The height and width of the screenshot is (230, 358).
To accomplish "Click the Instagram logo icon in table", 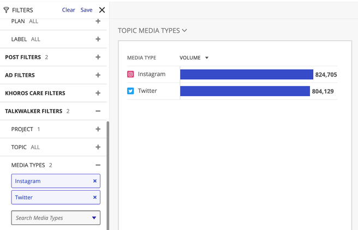I will coord(130,74).
